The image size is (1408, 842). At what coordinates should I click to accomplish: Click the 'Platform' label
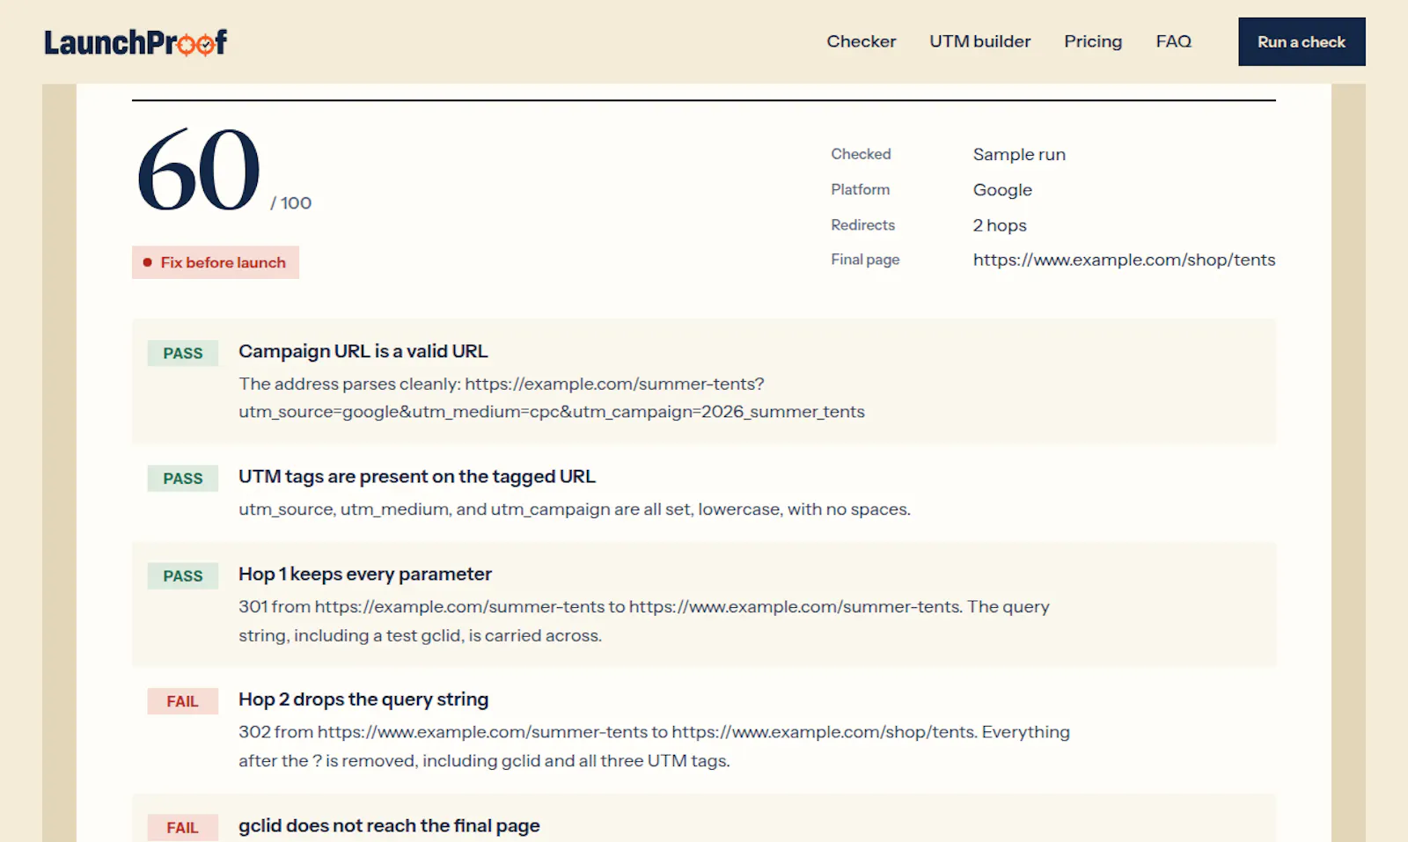tap(860, 189)
